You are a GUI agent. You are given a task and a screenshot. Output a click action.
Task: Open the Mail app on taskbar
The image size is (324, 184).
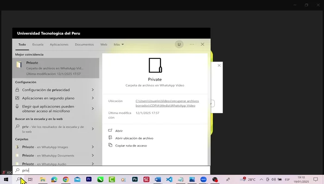[77, 179]
